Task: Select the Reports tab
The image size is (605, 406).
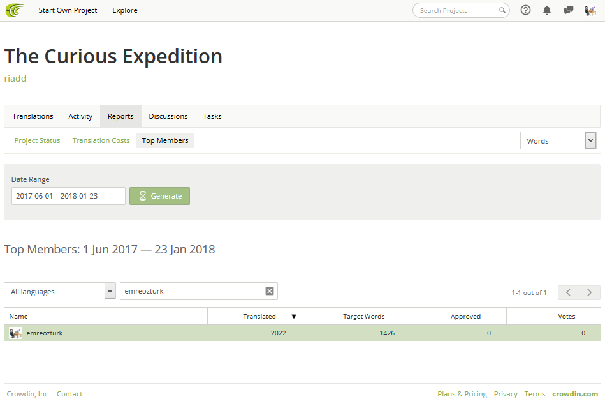Action: 120,116
